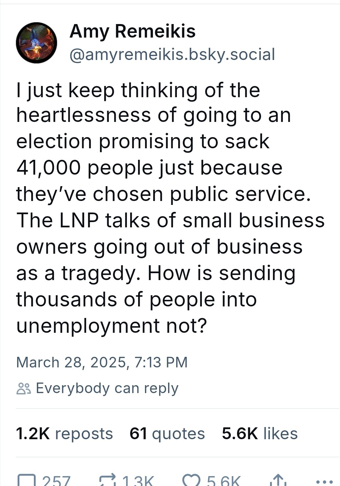Tap the 1.3K repost count

138,480
